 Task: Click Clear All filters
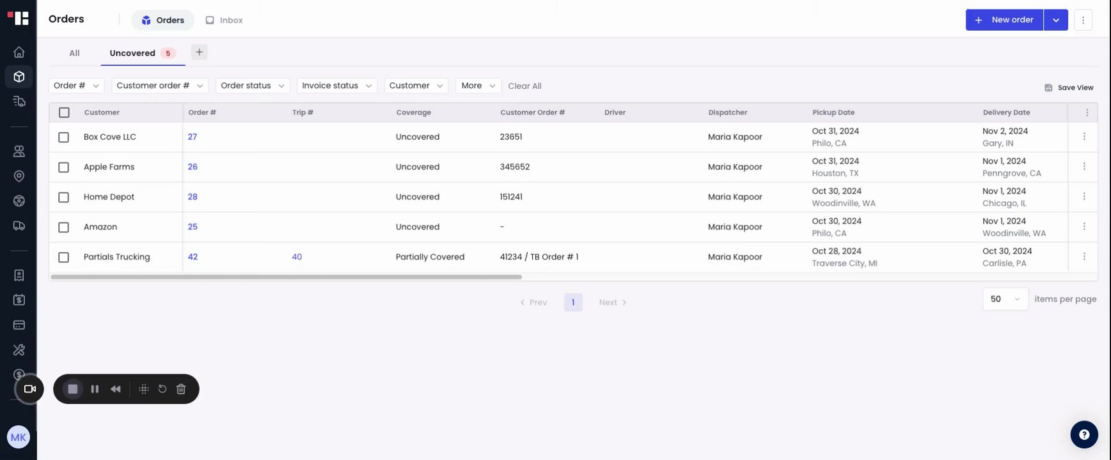click(x=524, y=86)
